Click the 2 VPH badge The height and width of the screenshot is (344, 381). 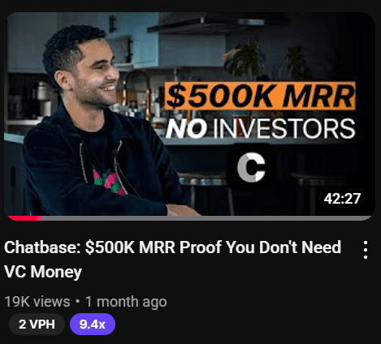37,324
